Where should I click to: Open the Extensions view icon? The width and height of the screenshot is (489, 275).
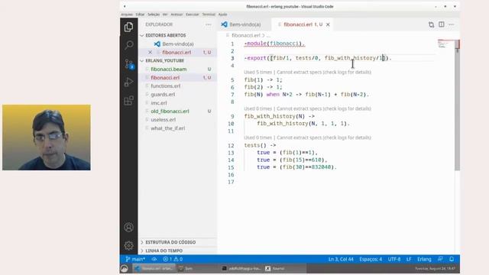point(128,100)
